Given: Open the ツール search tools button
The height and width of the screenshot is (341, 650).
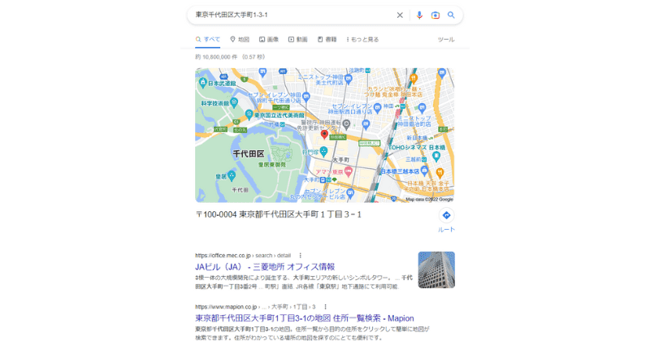Looking at the screenshot, I should tap(446, 40).
